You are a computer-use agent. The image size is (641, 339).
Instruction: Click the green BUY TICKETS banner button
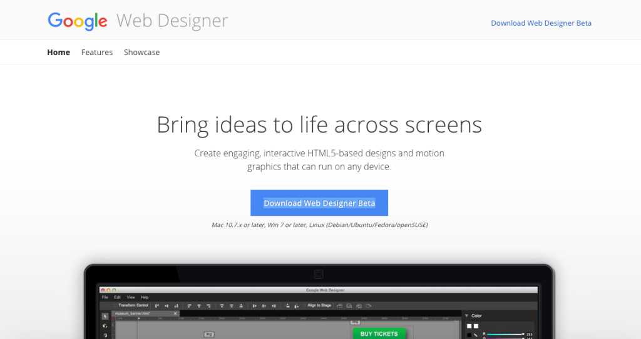[379, 334]
